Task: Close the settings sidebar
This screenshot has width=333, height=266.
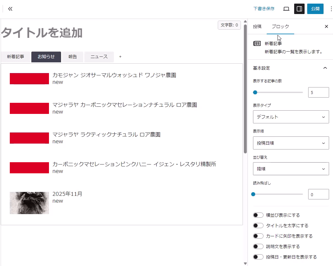Action: point(326,27)
